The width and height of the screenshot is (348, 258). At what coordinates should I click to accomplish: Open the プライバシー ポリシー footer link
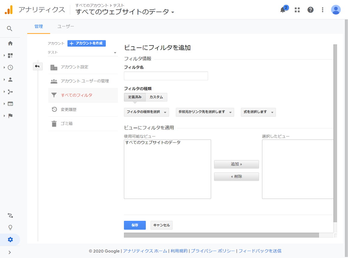213,251
